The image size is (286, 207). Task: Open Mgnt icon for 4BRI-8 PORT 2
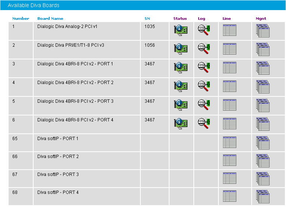point(263,86)
